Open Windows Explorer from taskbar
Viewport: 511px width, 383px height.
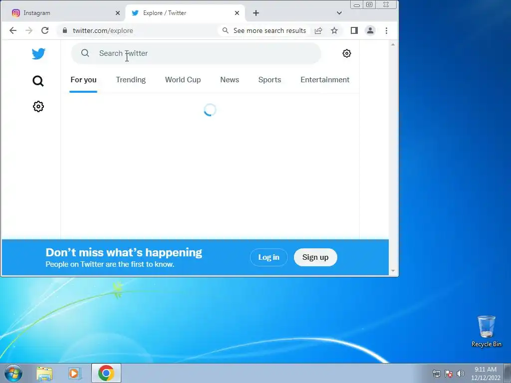44,374
